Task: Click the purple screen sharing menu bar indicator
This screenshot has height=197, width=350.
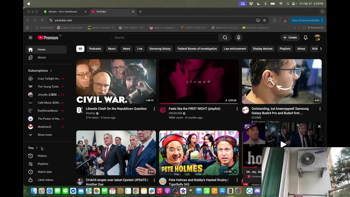Action: (x=242, y=4)
